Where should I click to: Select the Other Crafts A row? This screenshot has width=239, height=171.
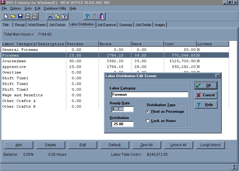[x=53, y=101]
